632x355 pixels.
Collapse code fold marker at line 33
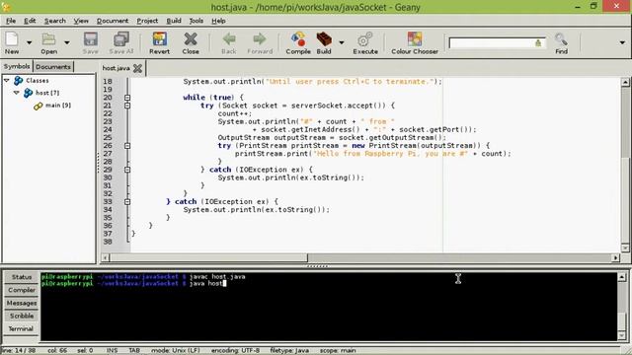[127, 201]
